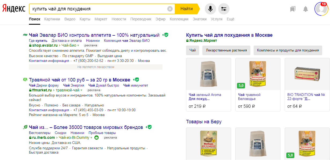Viewport: 330px width, 160px height.
Task: Open the Чай зеленый Aroma product thumbnail
Action: pyautogui.click(x=209, y=74)
